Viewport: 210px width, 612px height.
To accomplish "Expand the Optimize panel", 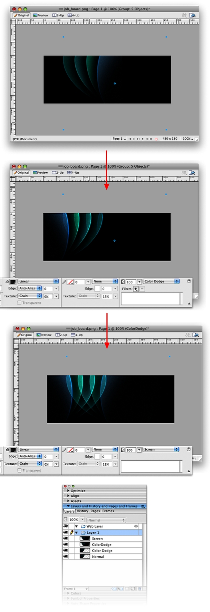I will (68, 490).
